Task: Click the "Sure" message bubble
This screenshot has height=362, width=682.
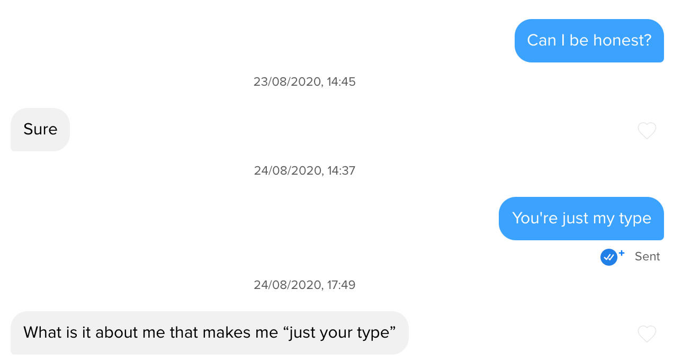Action: 40,130
